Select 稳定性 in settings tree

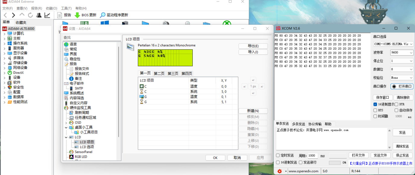pos(75,59)
